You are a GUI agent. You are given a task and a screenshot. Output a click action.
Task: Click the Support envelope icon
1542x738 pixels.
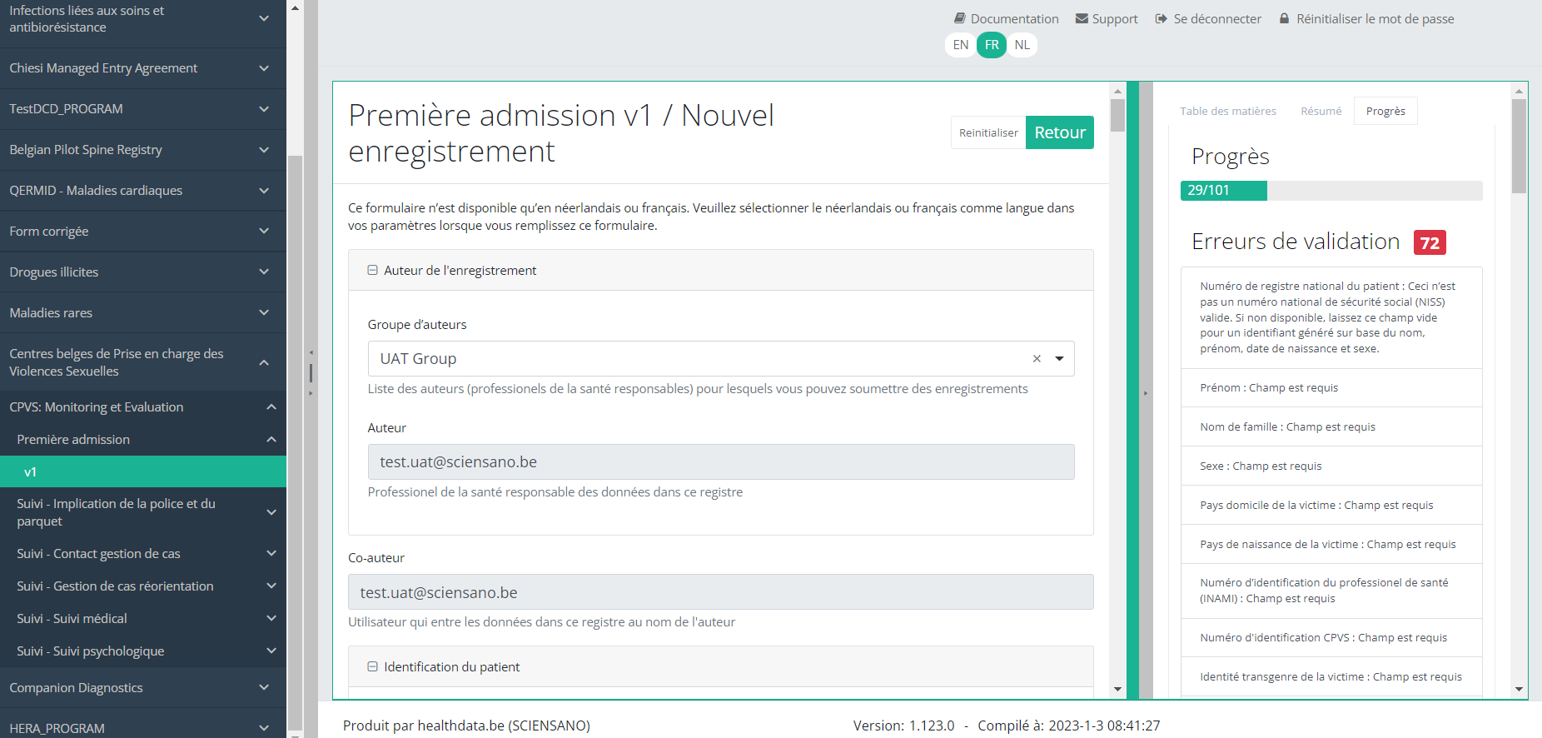point(1082,18)
